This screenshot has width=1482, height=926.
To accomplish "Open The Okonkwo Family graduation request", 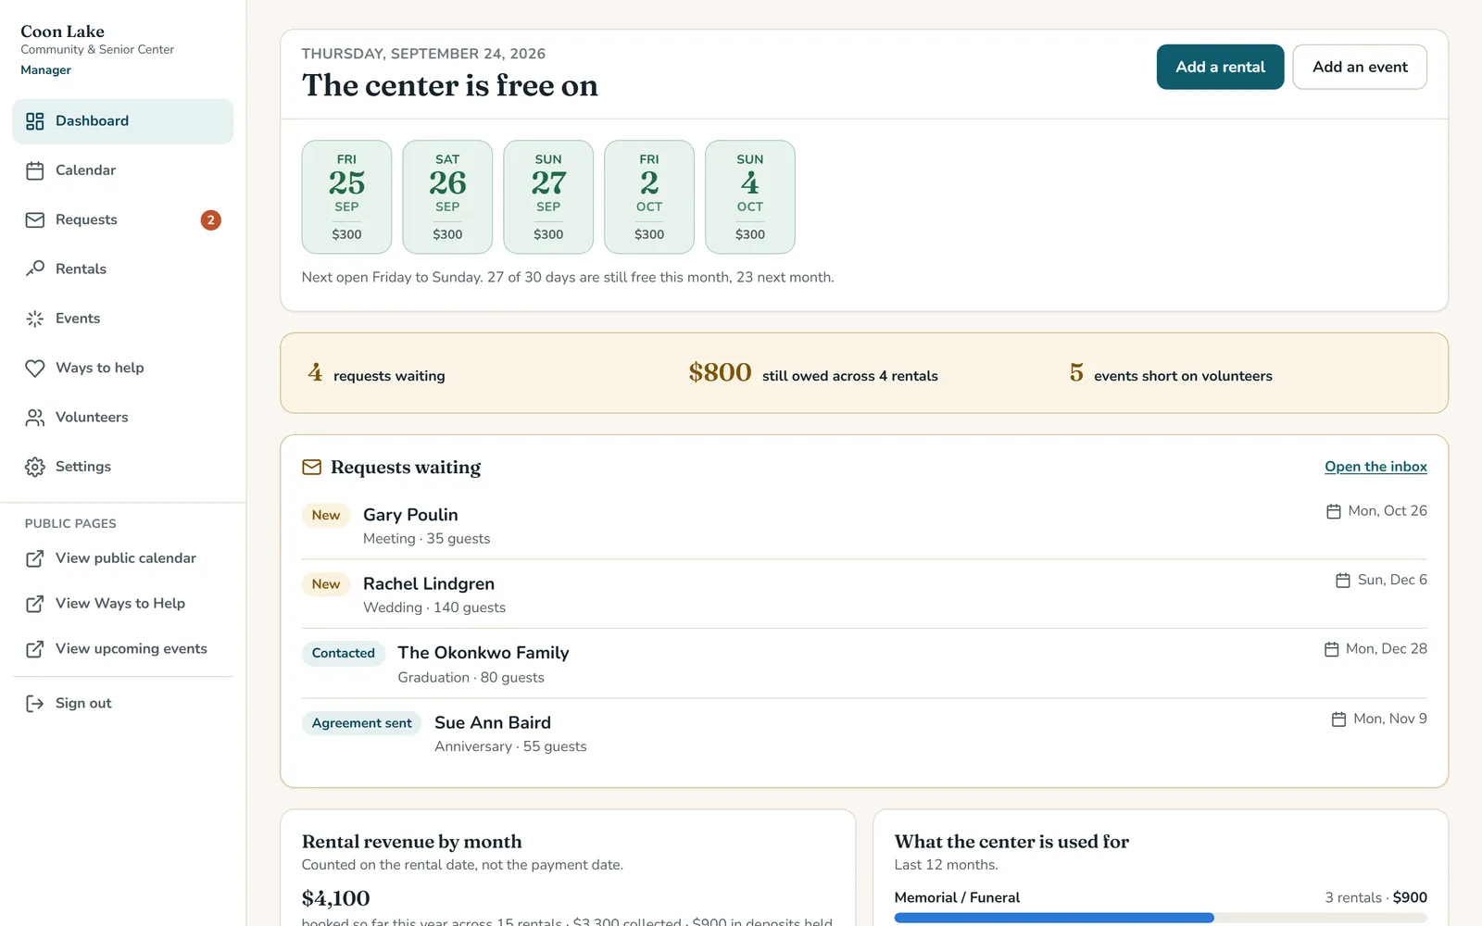I will tap(864, 664).
